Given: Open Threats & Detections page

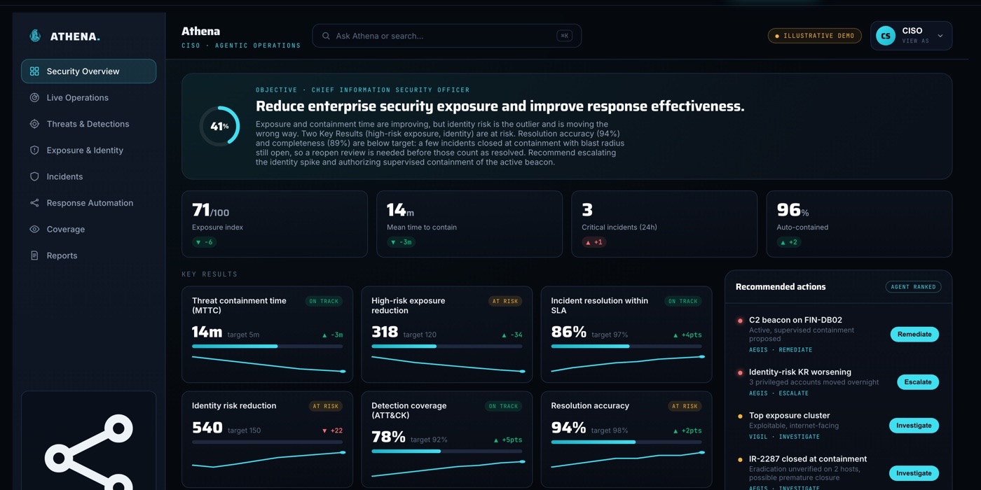Looking at the screenshot, I should pos(88,124).
